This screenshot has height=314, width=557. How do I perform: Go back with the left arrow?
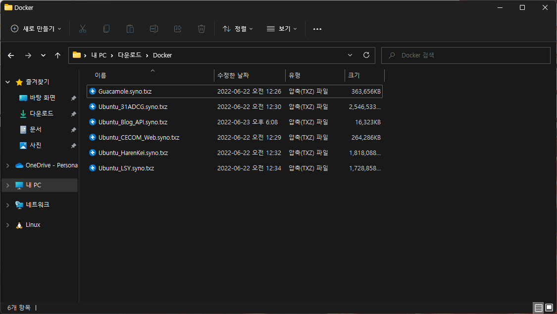click(x=11, y=55)
